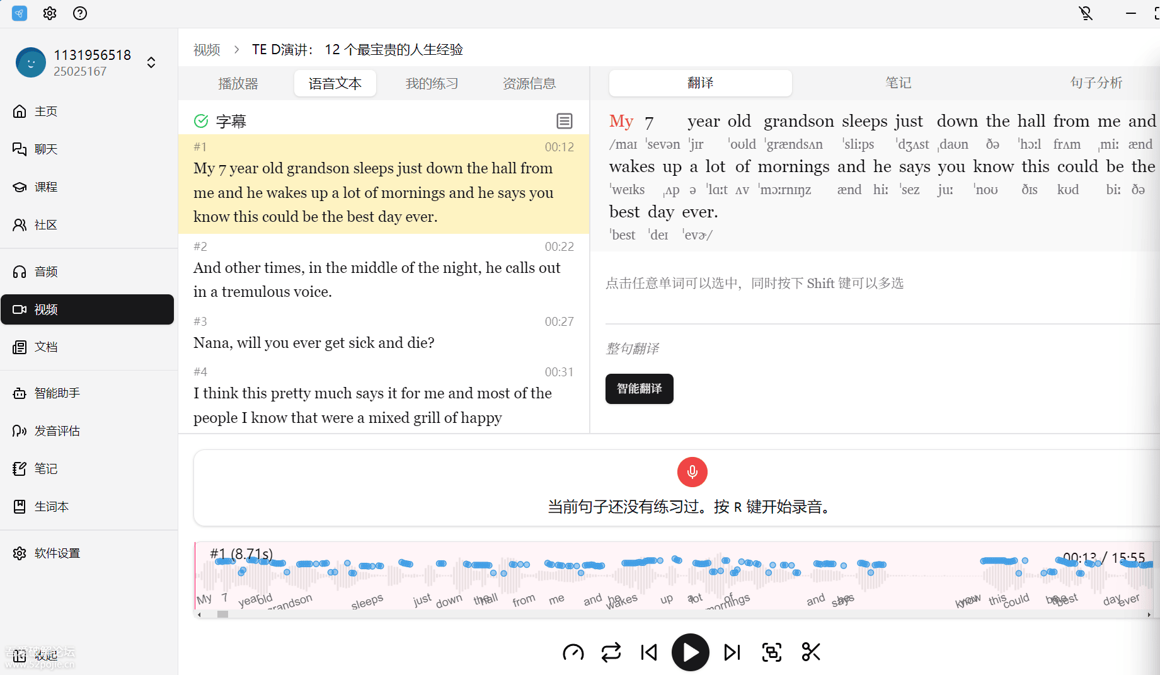Image resolution: width=1160 pixels, height=675 pixels.
Task: Open playback speed control gauge icon
Action: [573, 652]
